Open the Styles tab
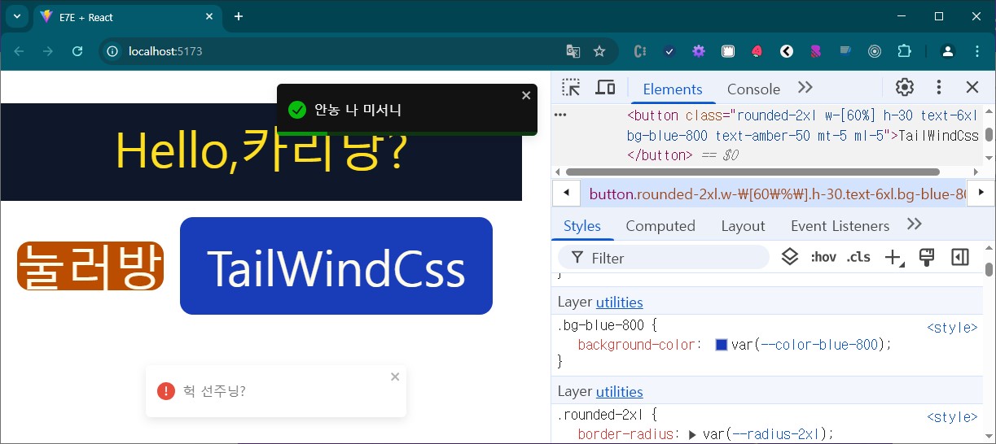The height and width of the screenshot is (444, 996). coord(582,225)
